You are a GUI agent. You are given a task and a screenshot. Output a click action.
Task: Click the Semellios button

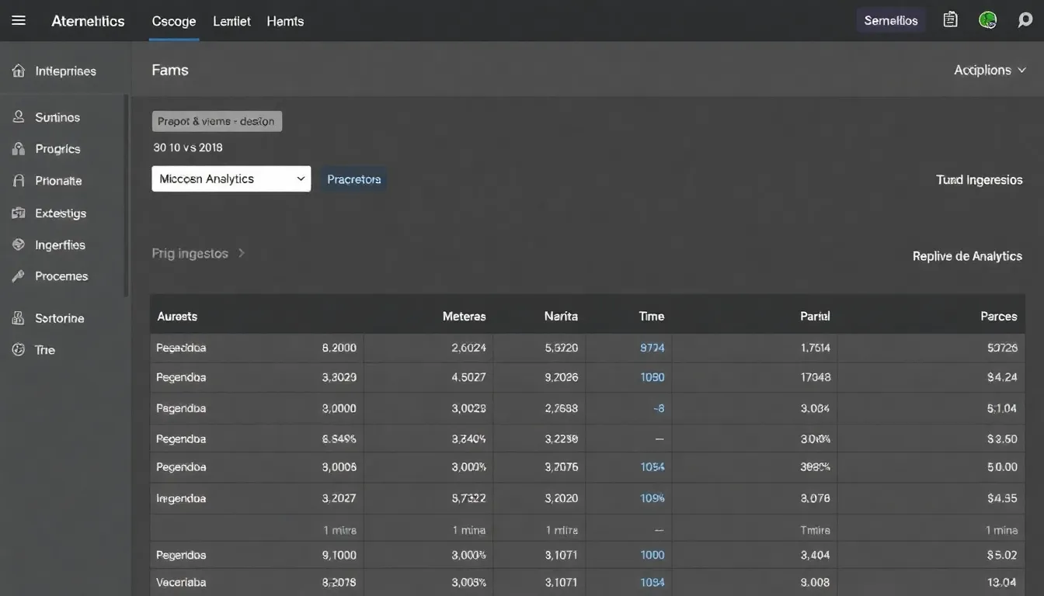click(891, 21)
